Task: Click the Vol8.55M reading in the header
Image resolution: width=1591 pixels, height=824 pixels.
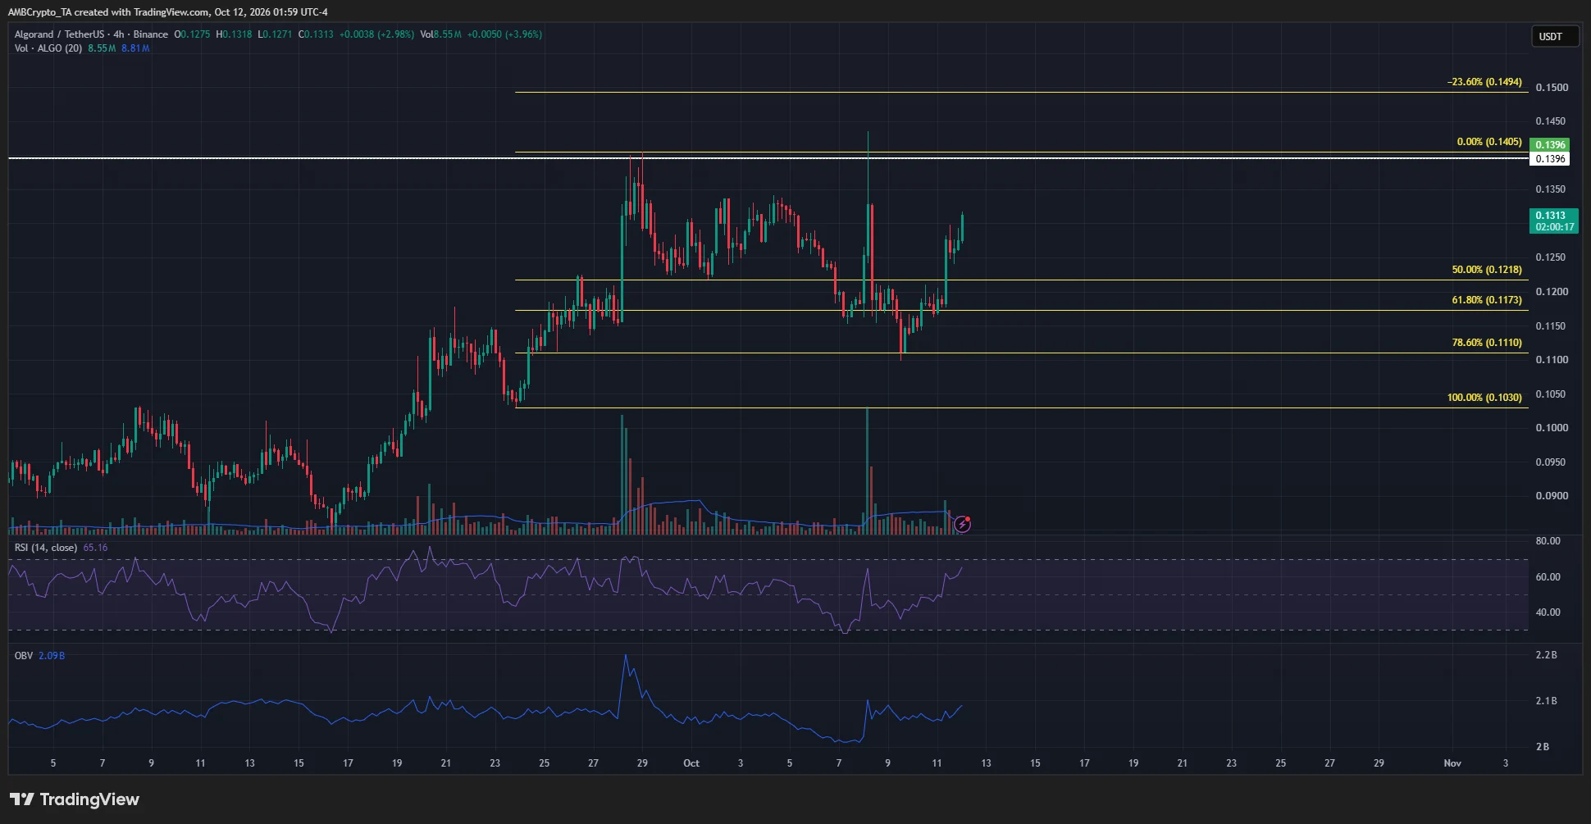Action: 440,34
